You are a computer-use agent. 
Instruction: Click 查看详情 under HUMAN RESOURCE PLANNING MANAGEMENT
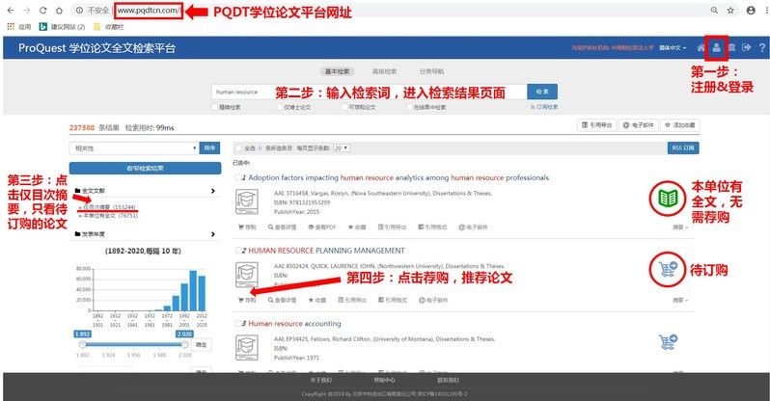point(283,300)
